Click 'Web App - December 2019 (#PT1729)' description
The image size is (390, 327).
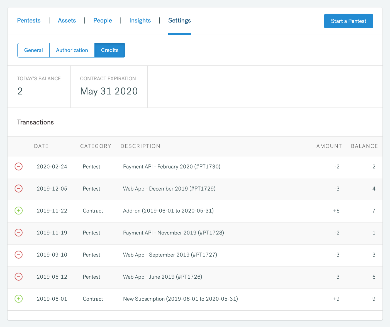[169, 189]
